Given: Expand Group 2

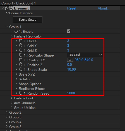Looking at the screenshot, I should [7, 112].
